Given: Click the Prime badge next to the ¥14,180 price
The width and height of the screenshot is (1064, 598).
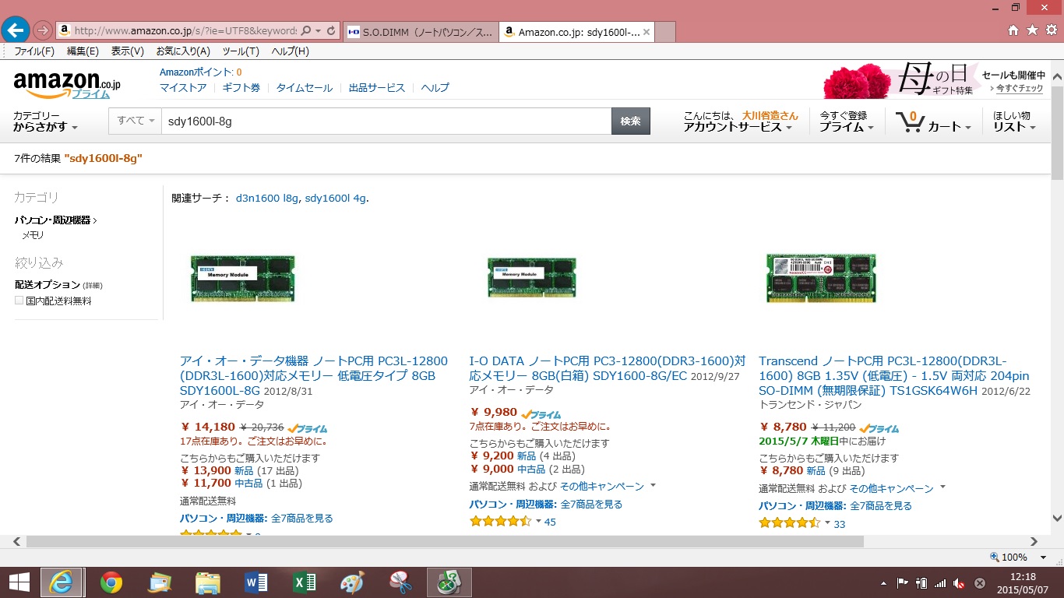Looking at the screenshot, I should coord(307,428).
